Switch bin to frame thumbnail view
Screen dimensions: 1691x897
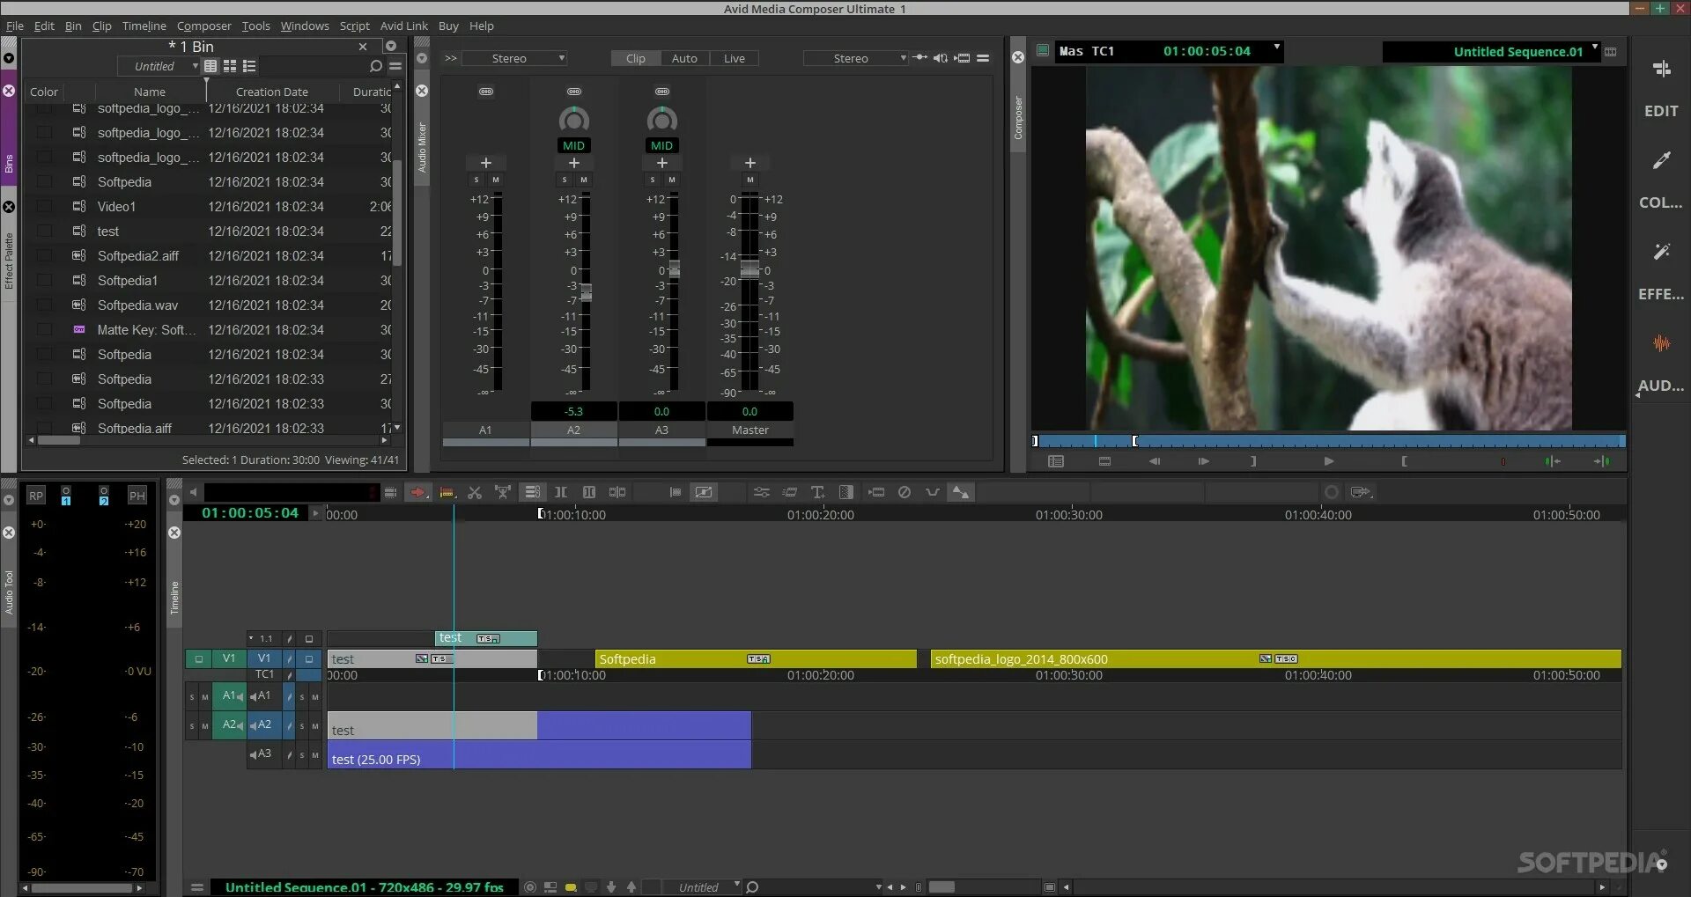click(x=230, y=66)
